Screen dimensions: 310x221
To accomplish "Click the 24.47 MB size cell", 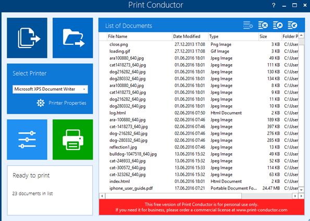I will (x=271, y=188).
